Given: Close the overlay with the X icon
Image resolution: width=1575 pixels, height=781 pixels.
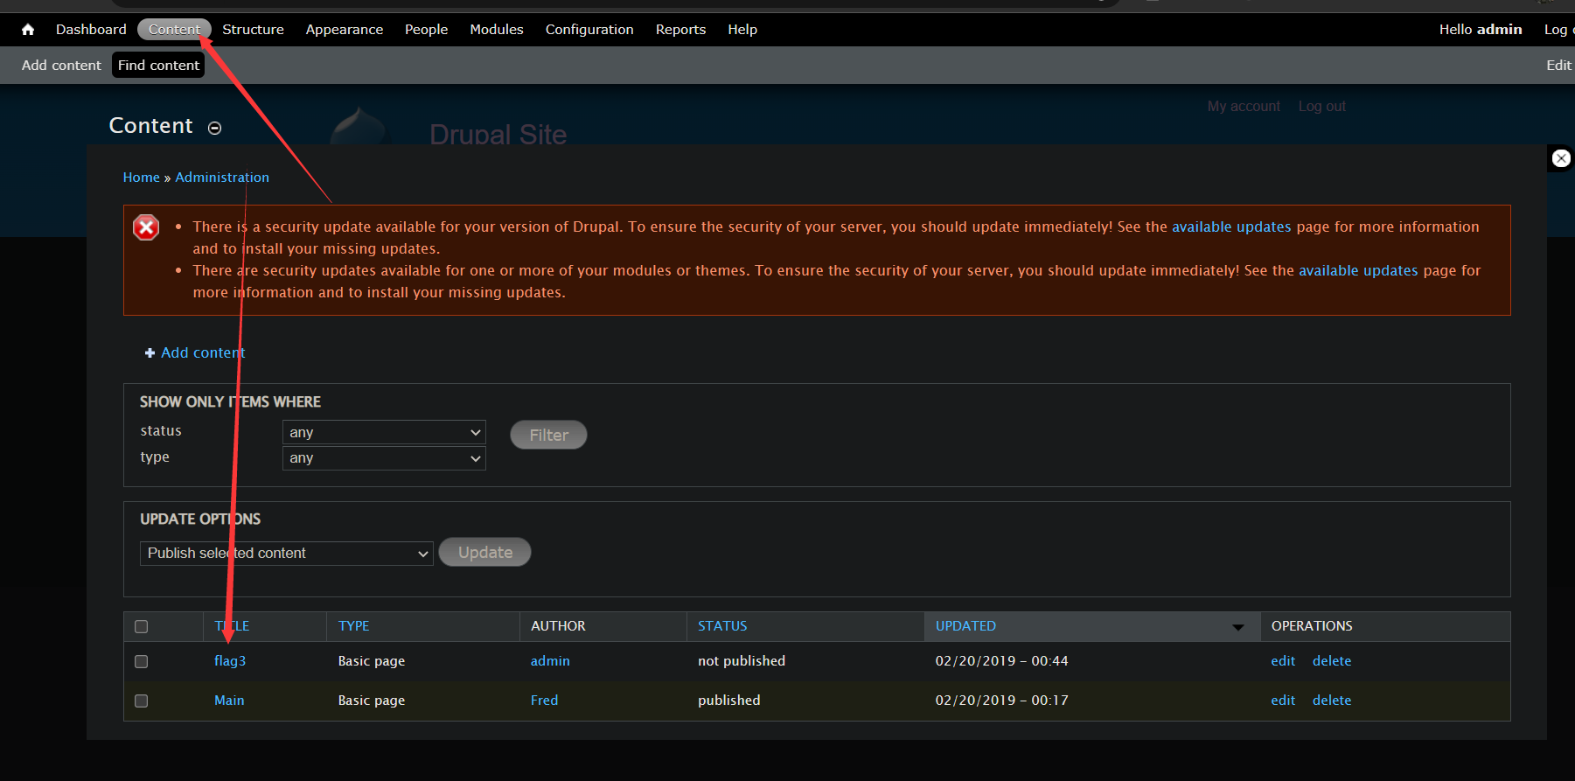Looking at the screenshot, I should point(1561,158).
